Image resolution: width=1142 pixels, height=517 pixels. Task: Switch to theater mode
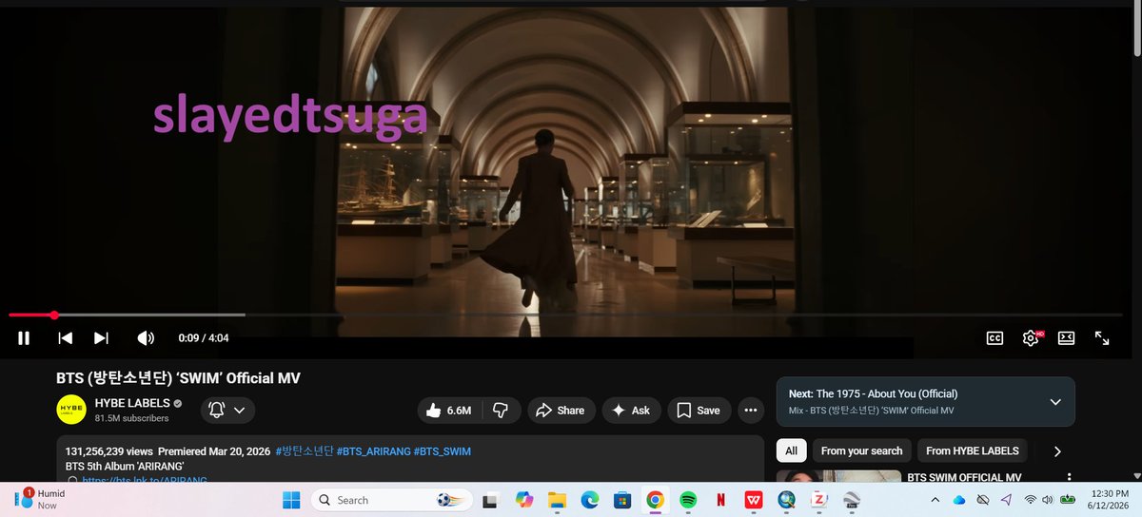[x=1067, y=337]
